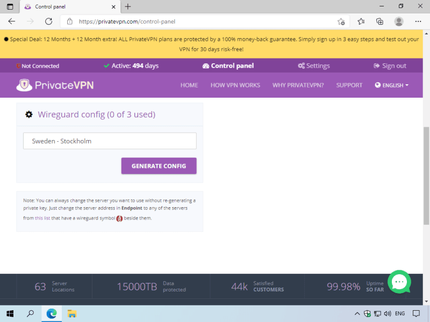The image size is (430, 322).
Task: Click the browser back arrow
Action: coord(12,21)
